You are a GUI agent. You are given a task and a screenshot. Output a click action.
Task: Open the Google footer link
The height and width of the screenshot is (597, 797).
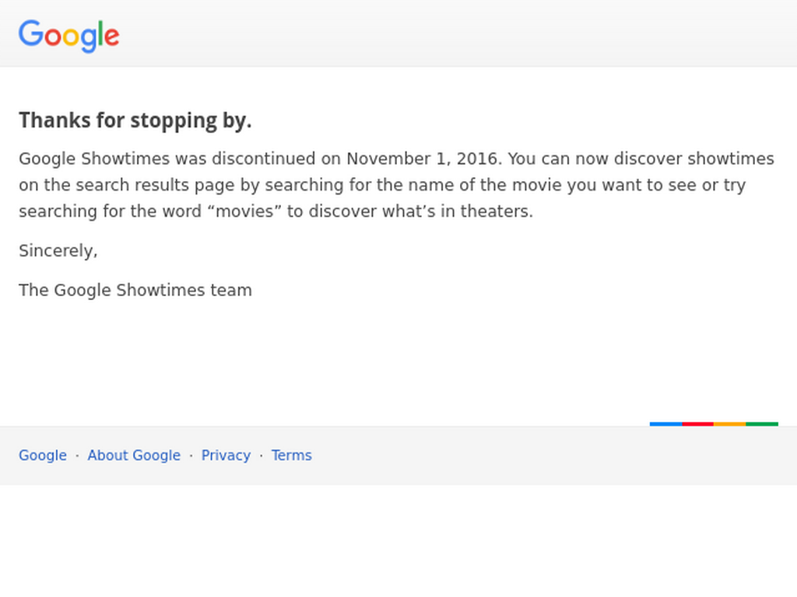point(43,456)
